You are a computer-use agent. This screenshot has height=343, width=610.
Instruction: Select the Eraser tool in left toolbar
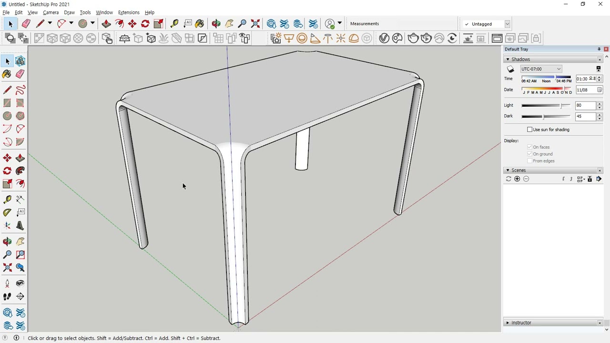click(20, 74)
